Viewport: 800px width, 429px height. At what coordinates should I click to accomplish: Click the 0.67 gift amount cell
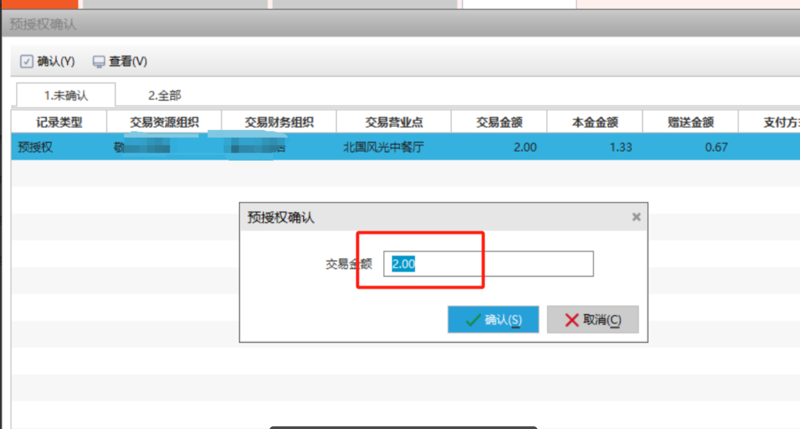pyautogui.click(x=716, y=147)
